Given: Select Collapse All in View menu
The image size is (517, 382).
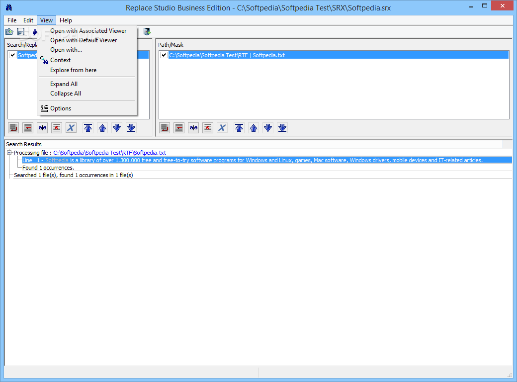Looking at the screenshot, I should 87,94.
